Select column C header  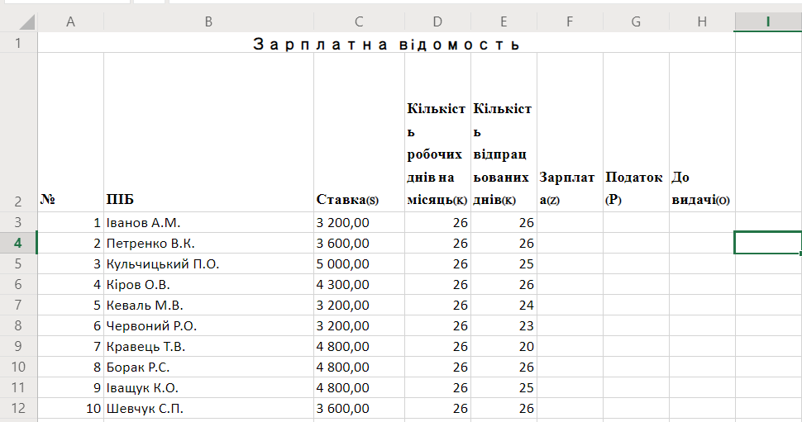(359, 22)
